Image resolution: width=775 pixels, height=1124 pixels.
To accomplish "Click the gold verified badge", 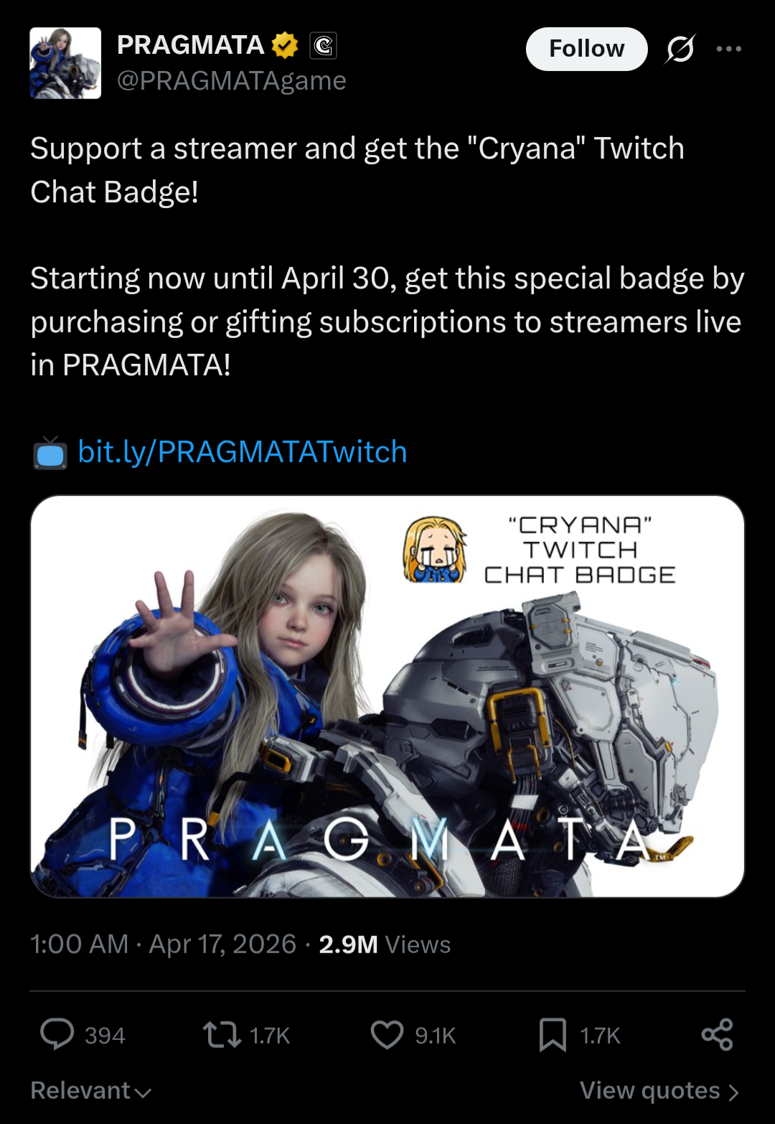I will pos(285,45).
